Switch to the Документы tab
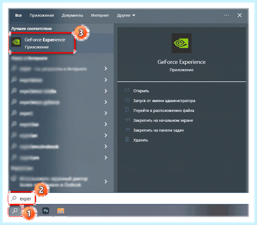This screenshot has height=225, width=257. [72, 15]
